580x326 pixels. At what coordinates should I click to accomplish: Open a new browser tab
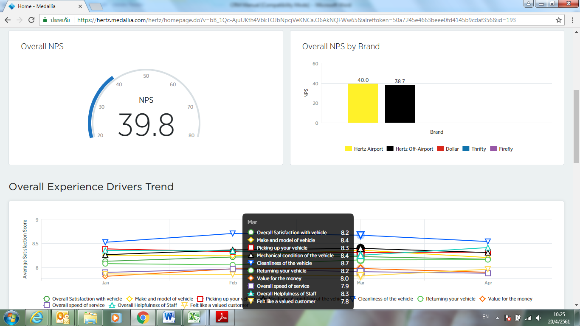click(x=96, y=6)
